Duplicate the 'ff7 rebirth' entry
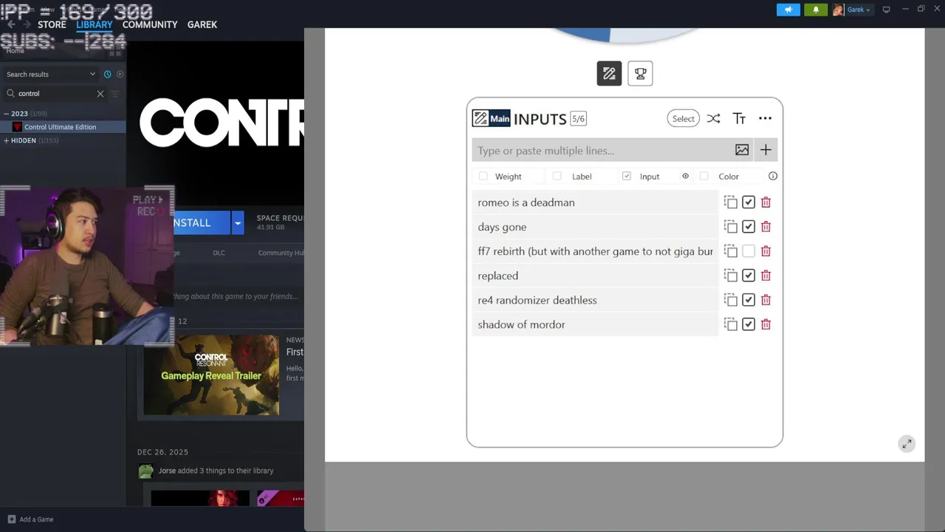The height and width of the screenshot is (532, 945). click(x=731, y=251)
